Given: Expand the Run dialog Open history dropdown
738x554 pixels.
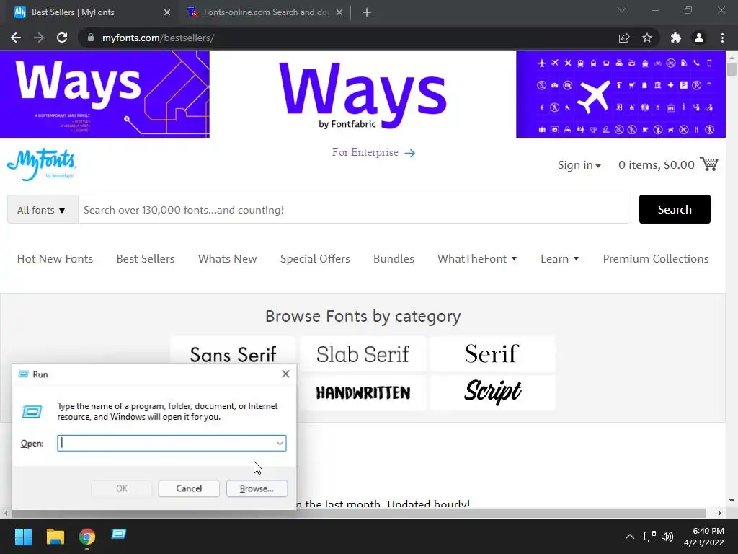Looking at the screenshot, I should [280, 443].
